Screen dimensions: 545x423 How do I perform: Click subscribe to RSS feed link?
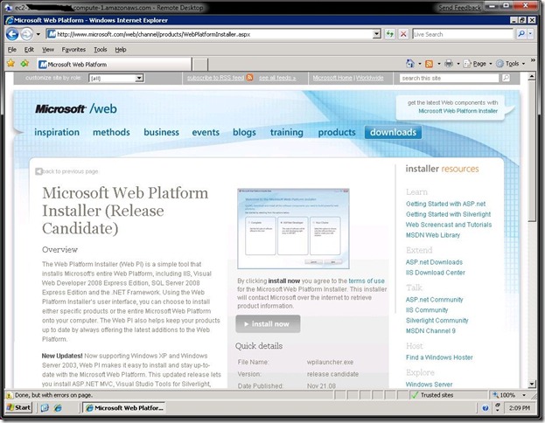pos(215,78)
